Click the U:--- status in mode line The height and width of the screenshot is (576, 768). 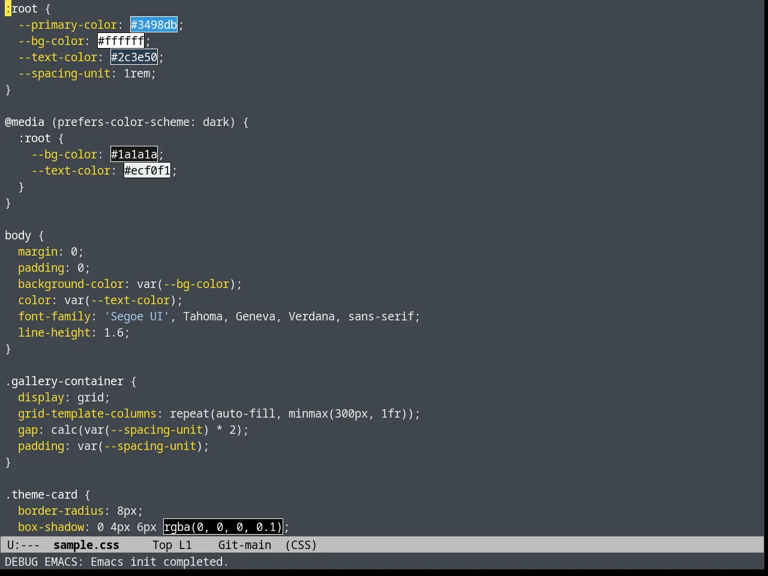pos(23,545)
